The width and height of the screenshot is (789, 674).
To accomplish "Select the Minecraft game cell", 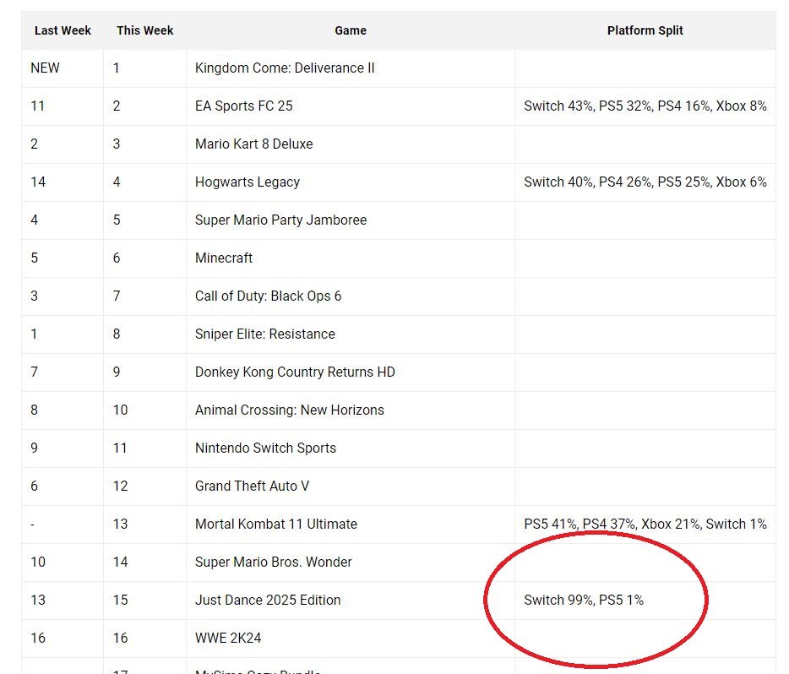I will tap(224, 258).
